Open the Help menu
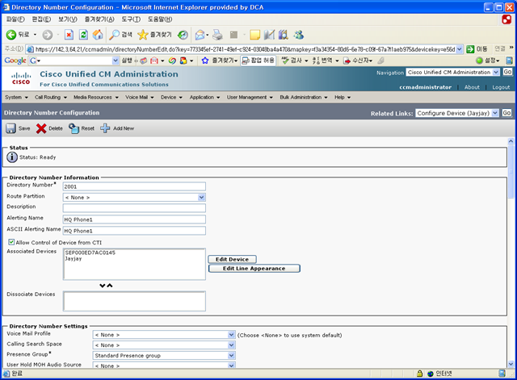This screenshot has height=380, width=517. click(343, 97)
